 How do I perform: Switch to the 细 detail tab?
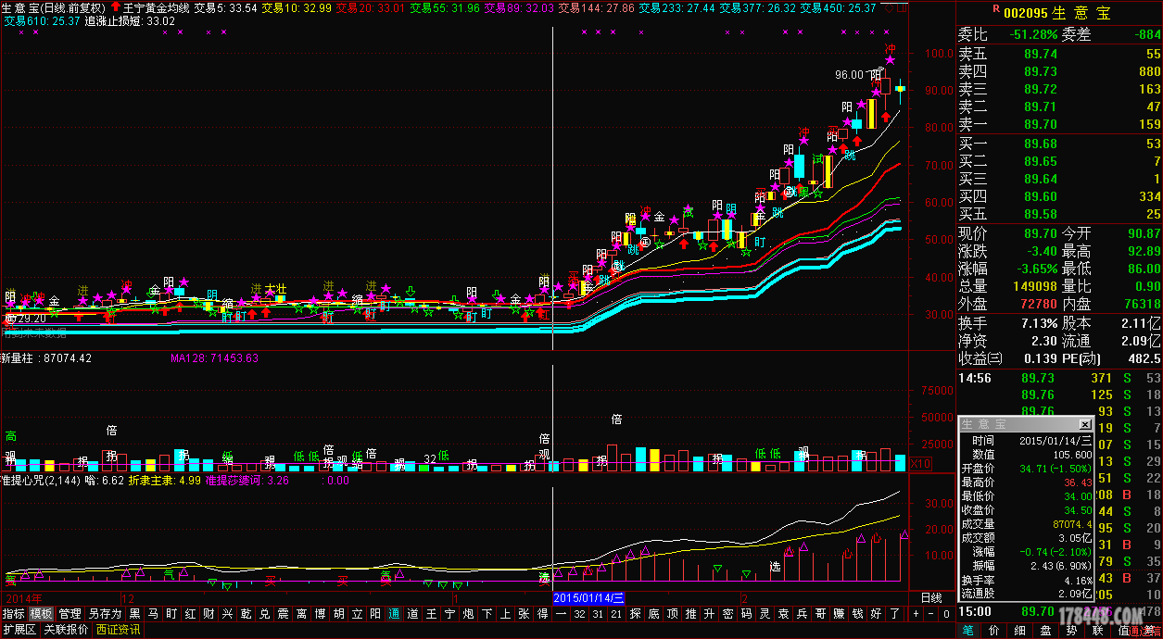tap(1020, 630)
